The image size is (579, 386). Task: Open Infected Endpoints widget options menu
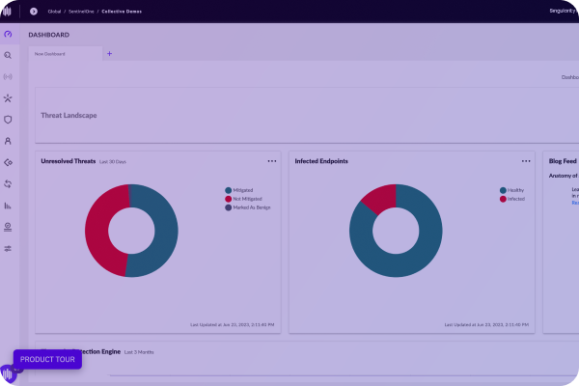[526, 161]
